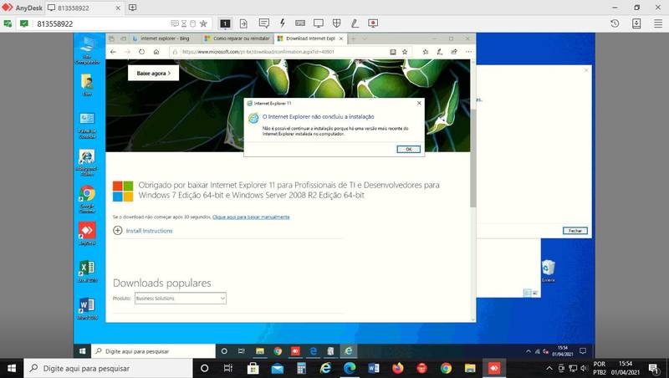669x378 pixels.
Task: Close the Download Internet Explorer browser tab
Action: (341, 38)
